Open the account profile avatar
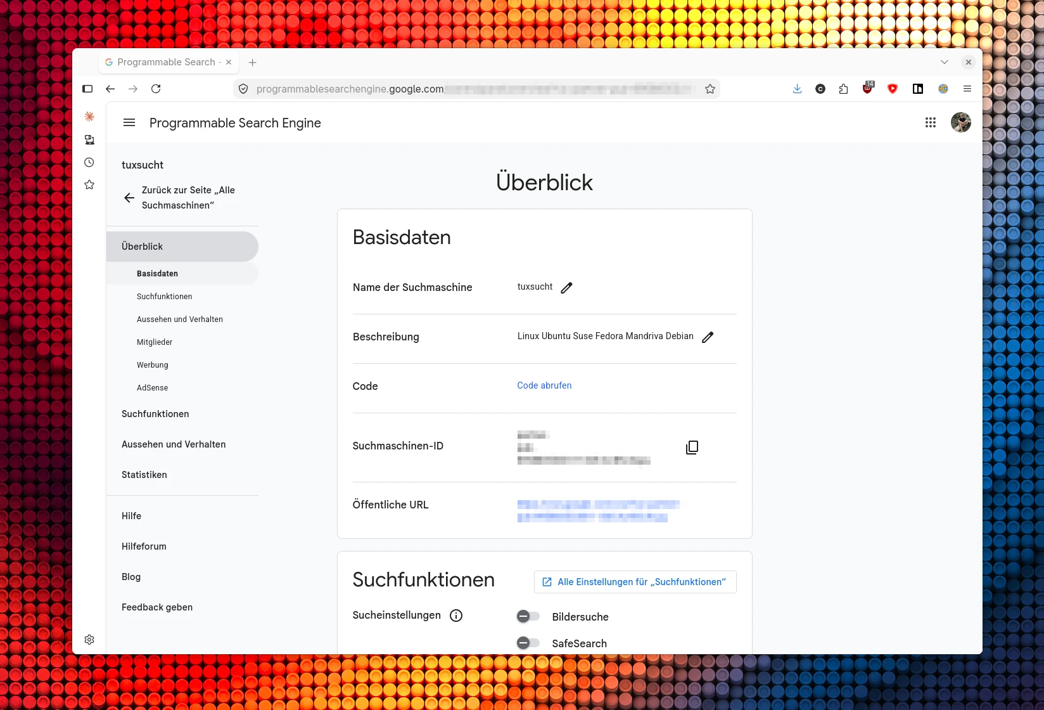The image size is (1044, 710). tap(961, 122)
